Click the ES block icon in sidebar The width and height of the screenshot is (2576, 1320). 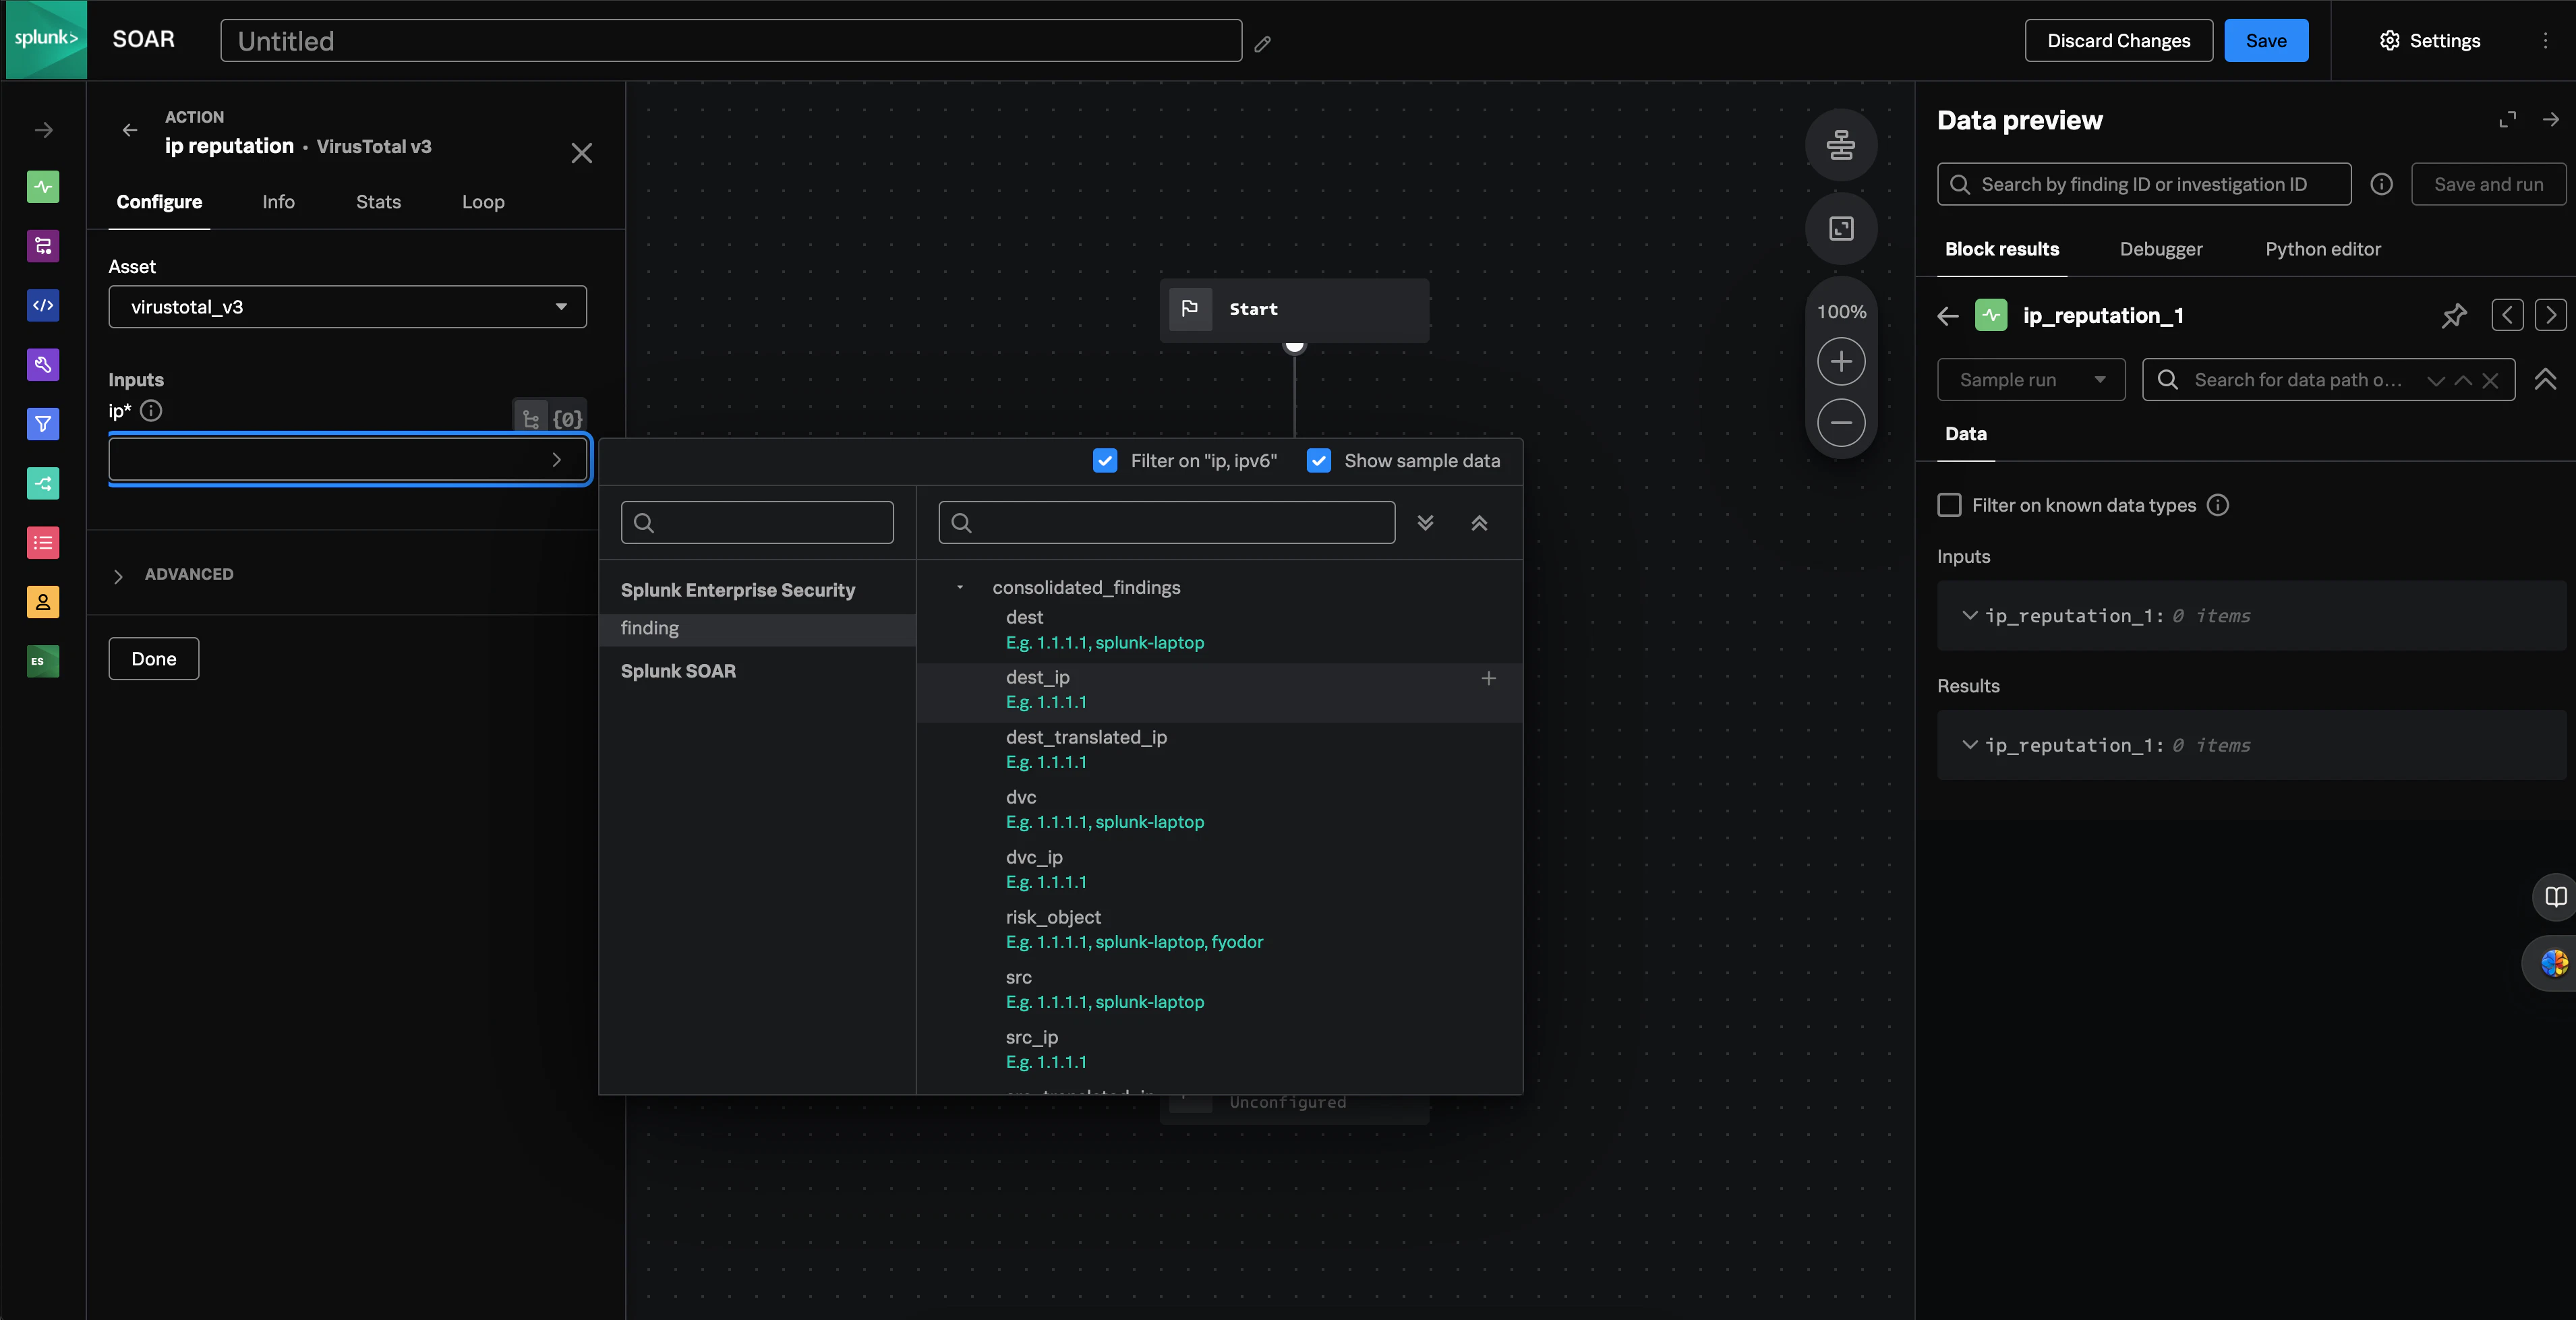[43, 661]
